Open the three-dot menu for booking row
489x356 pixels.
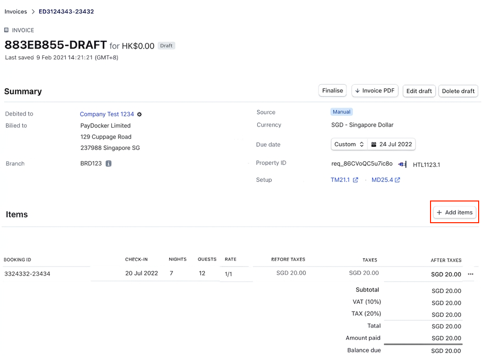click(470, 274)
